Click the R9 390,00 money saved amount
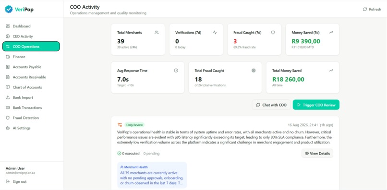387x190 pixels. pos(306,41)
